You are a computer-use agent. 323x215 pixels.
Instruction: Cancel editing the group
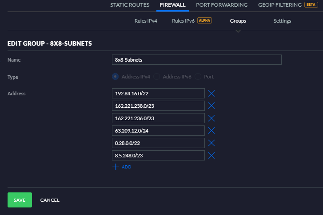[x=50, y=200]
